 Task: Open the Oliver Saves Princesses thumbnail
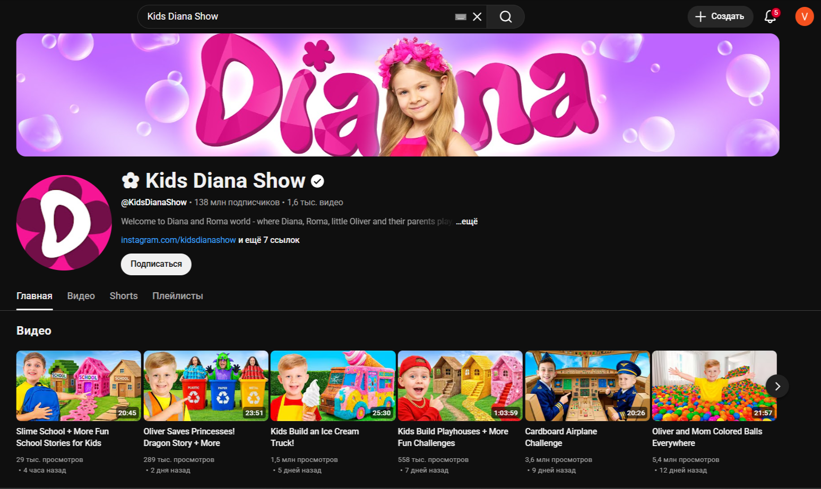[x=206, y=386]
